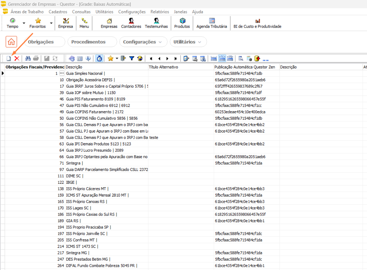Open Contadores toolbar icon

click(131, 23)
